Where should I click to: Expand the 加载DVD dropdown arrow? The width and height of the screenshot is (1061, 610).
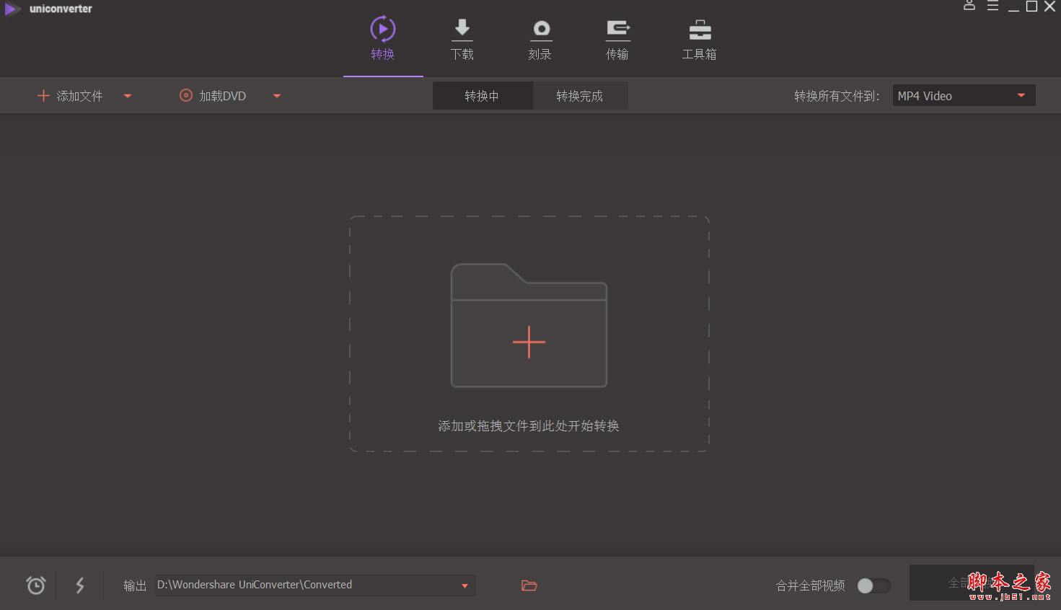276,95
